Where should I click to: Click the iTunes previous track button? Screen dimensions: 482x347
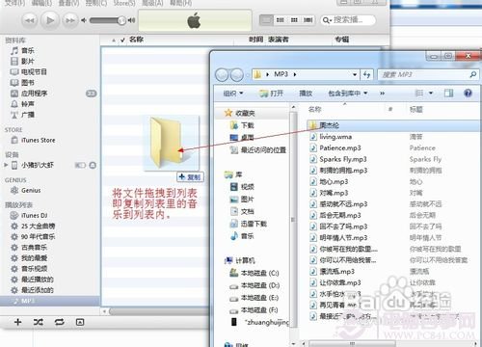point(29,20)
